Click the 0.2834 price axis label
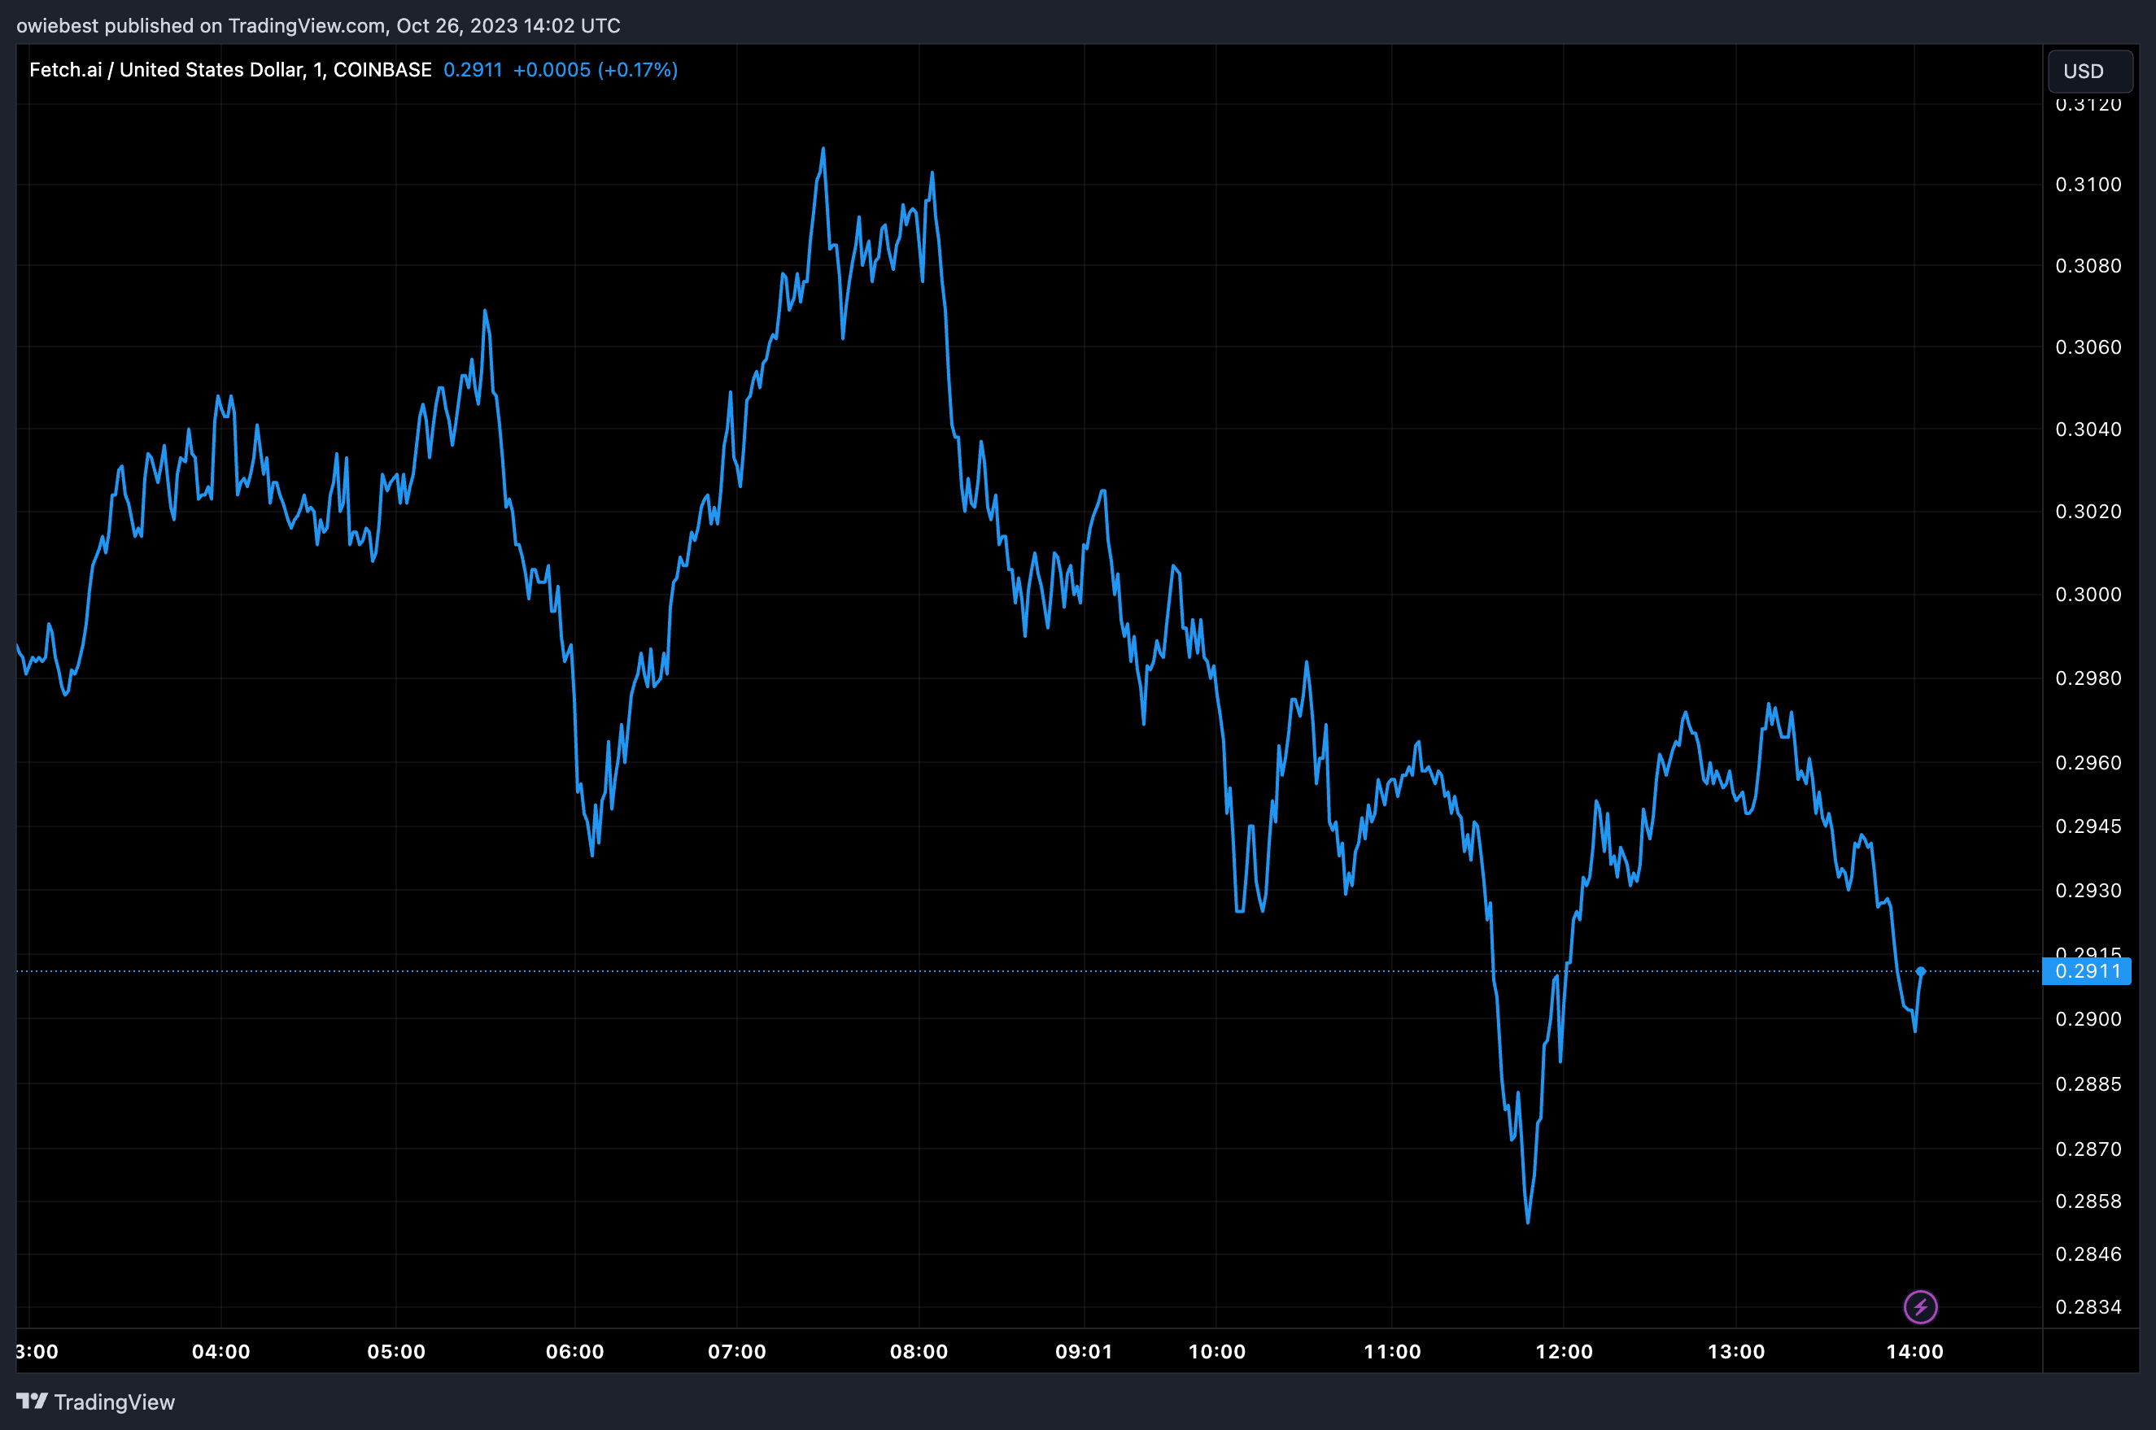 pos(2088,1307)
